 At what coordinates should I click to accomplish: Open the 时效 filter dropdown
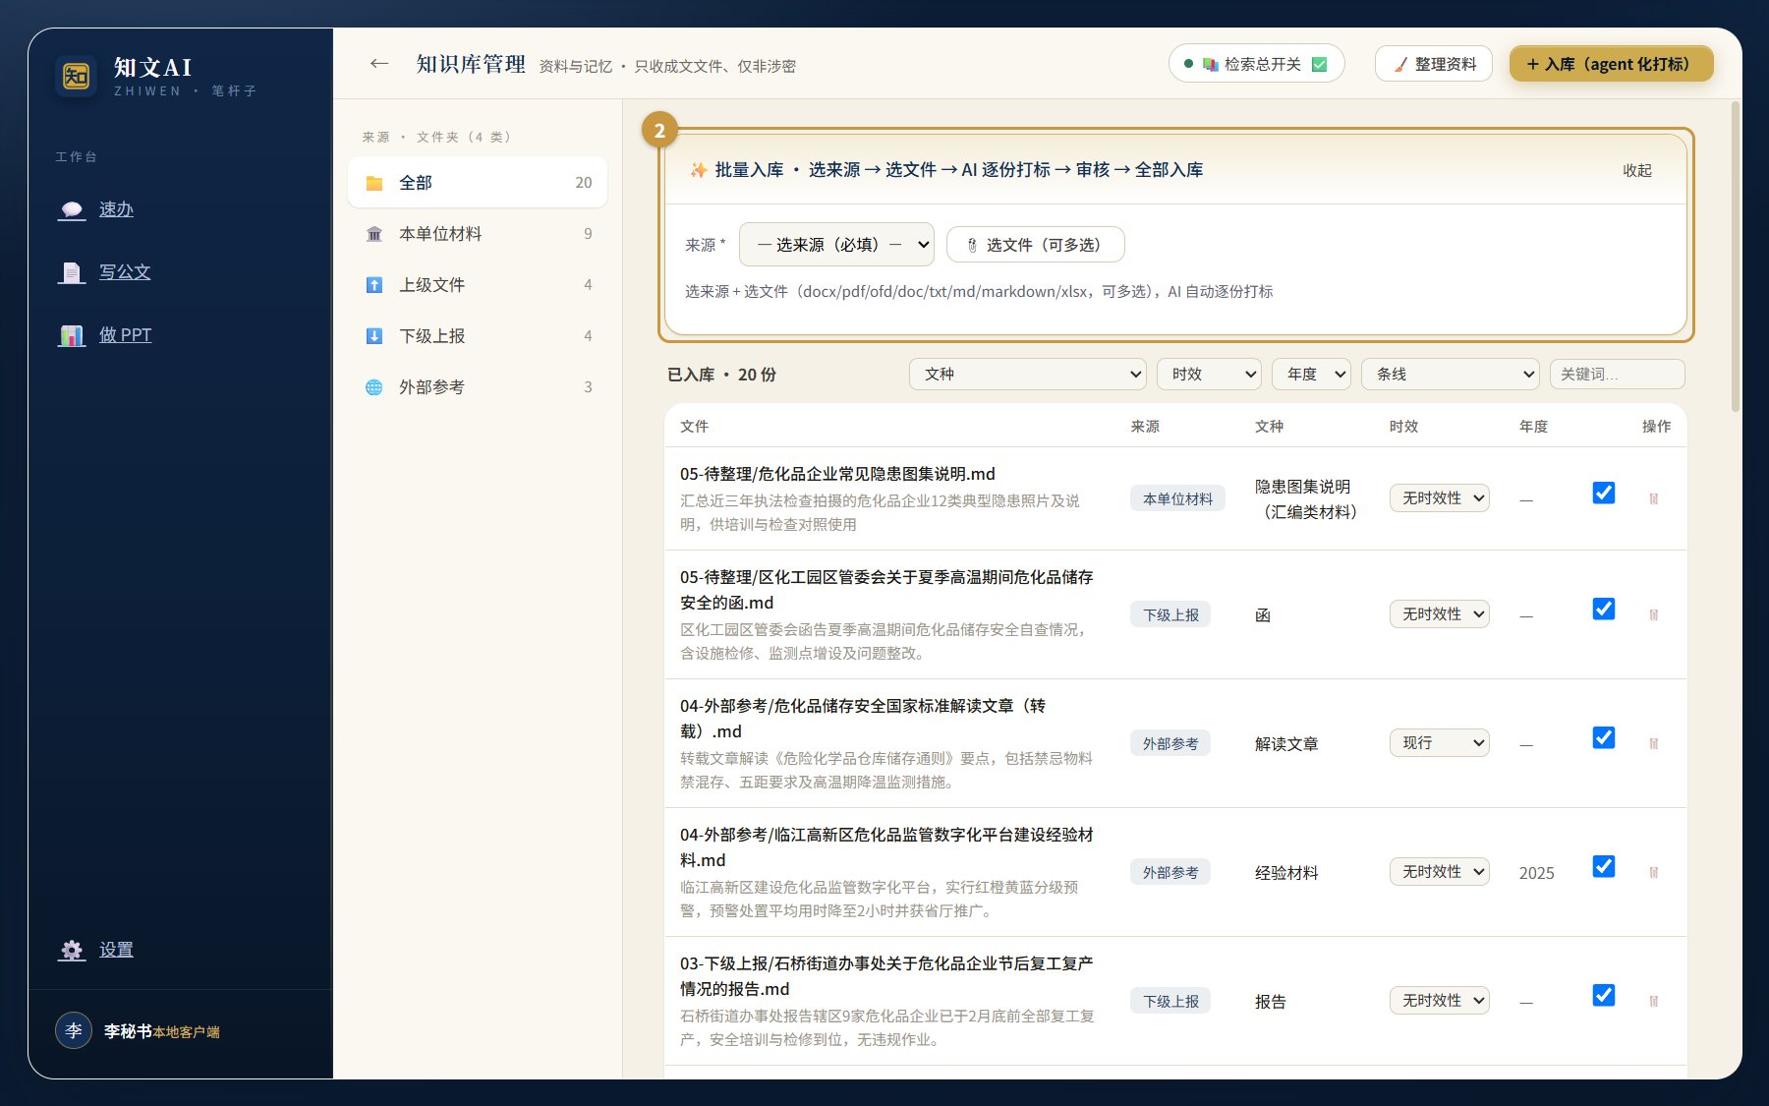point(1210,374)
